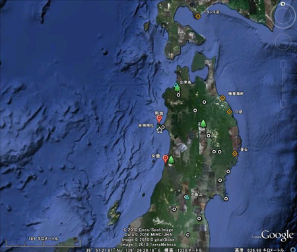Click the circle dot placemark next to white star
This screenshot has height=252, width=297.
point(163,127)
